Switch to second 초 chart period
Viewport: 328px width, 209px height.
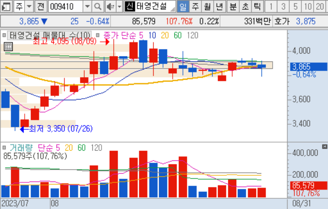pos(245,7)
